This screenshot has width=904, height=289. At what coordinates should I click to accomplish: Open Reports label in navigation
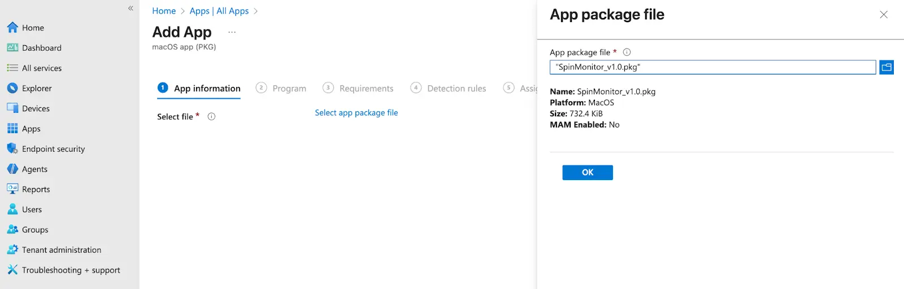click(x=36, y=189)
